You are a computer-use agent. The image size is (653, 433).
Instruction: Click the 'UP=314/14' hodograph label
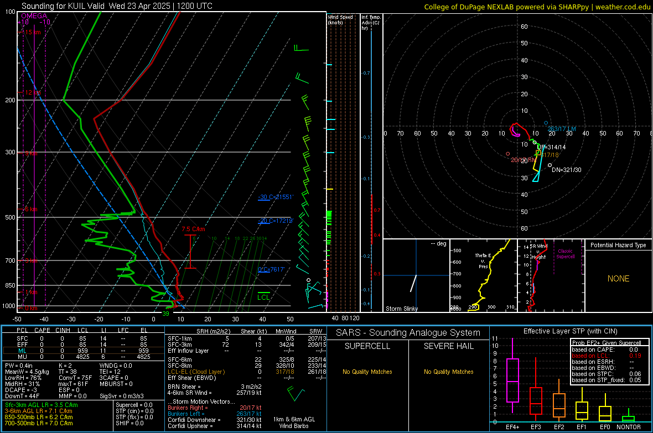coord(551,147)
